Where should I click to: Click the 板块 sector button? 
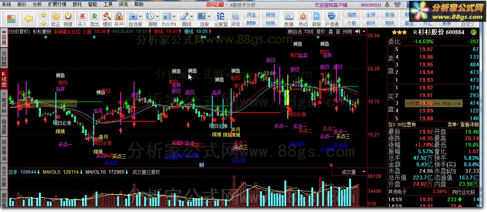pos(371,23)
